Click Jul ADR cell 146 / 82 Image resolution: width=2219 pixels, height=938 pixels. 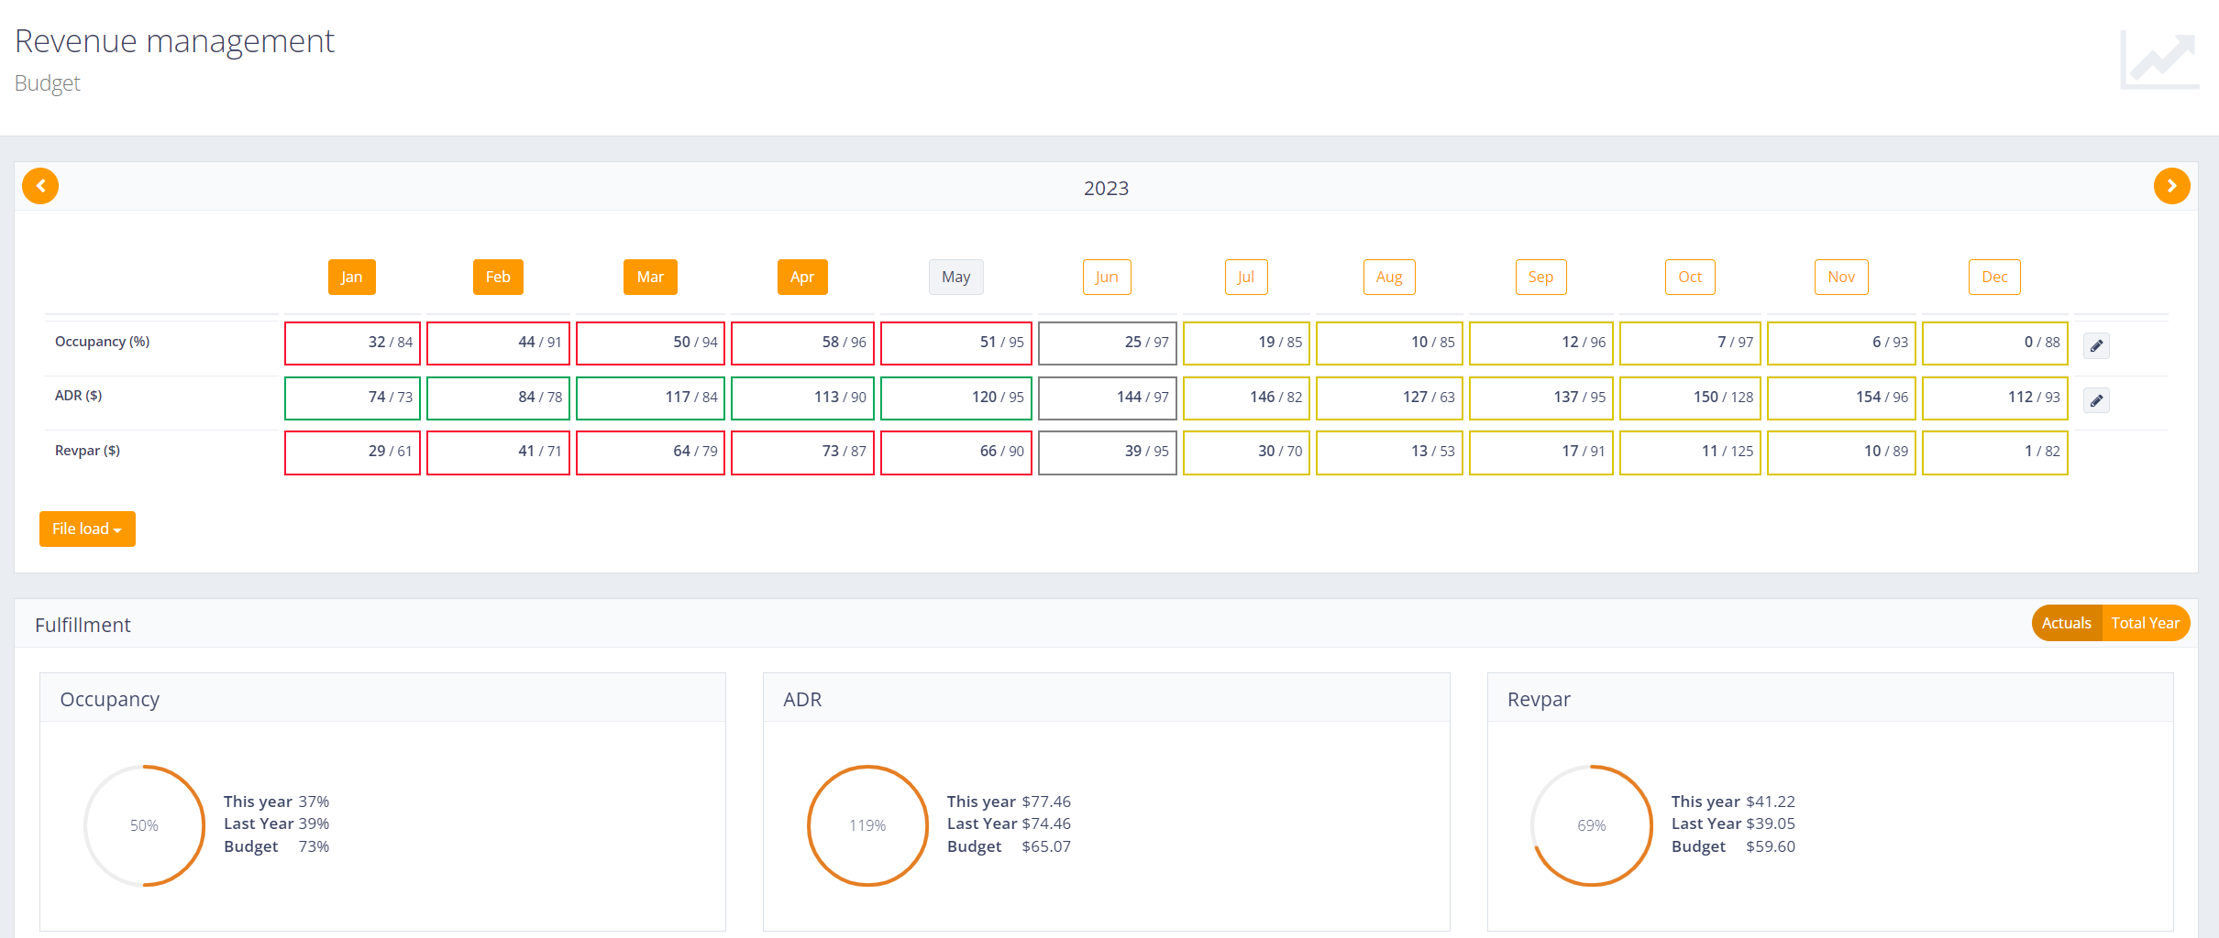point(1246,398)
